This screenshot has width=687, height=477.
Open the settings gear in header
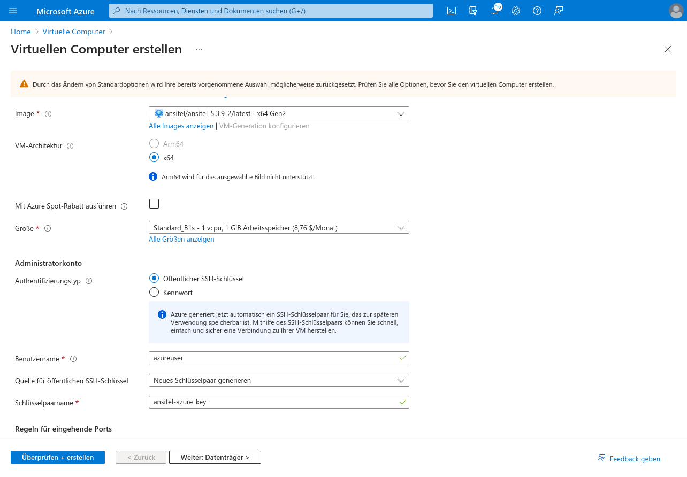[516, 11]
